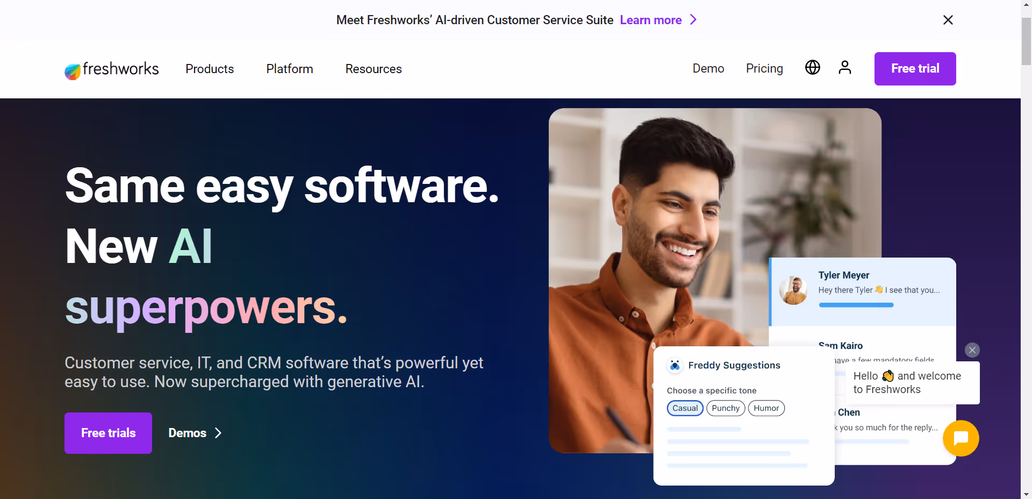Open the Pricing page
This screenshot has height=499, width=1032.
[764, 68]
